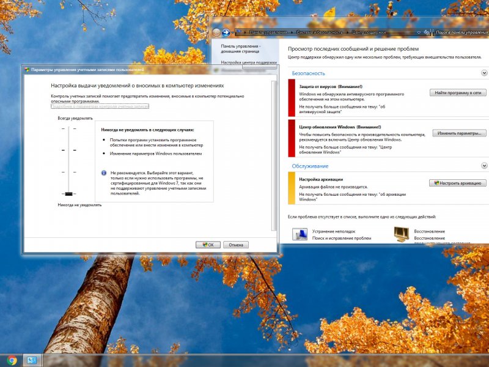489x367 pixels.
Task: Expand the breadcrumb arrow after Система и безопасность
Action: [x=347, y=32]
